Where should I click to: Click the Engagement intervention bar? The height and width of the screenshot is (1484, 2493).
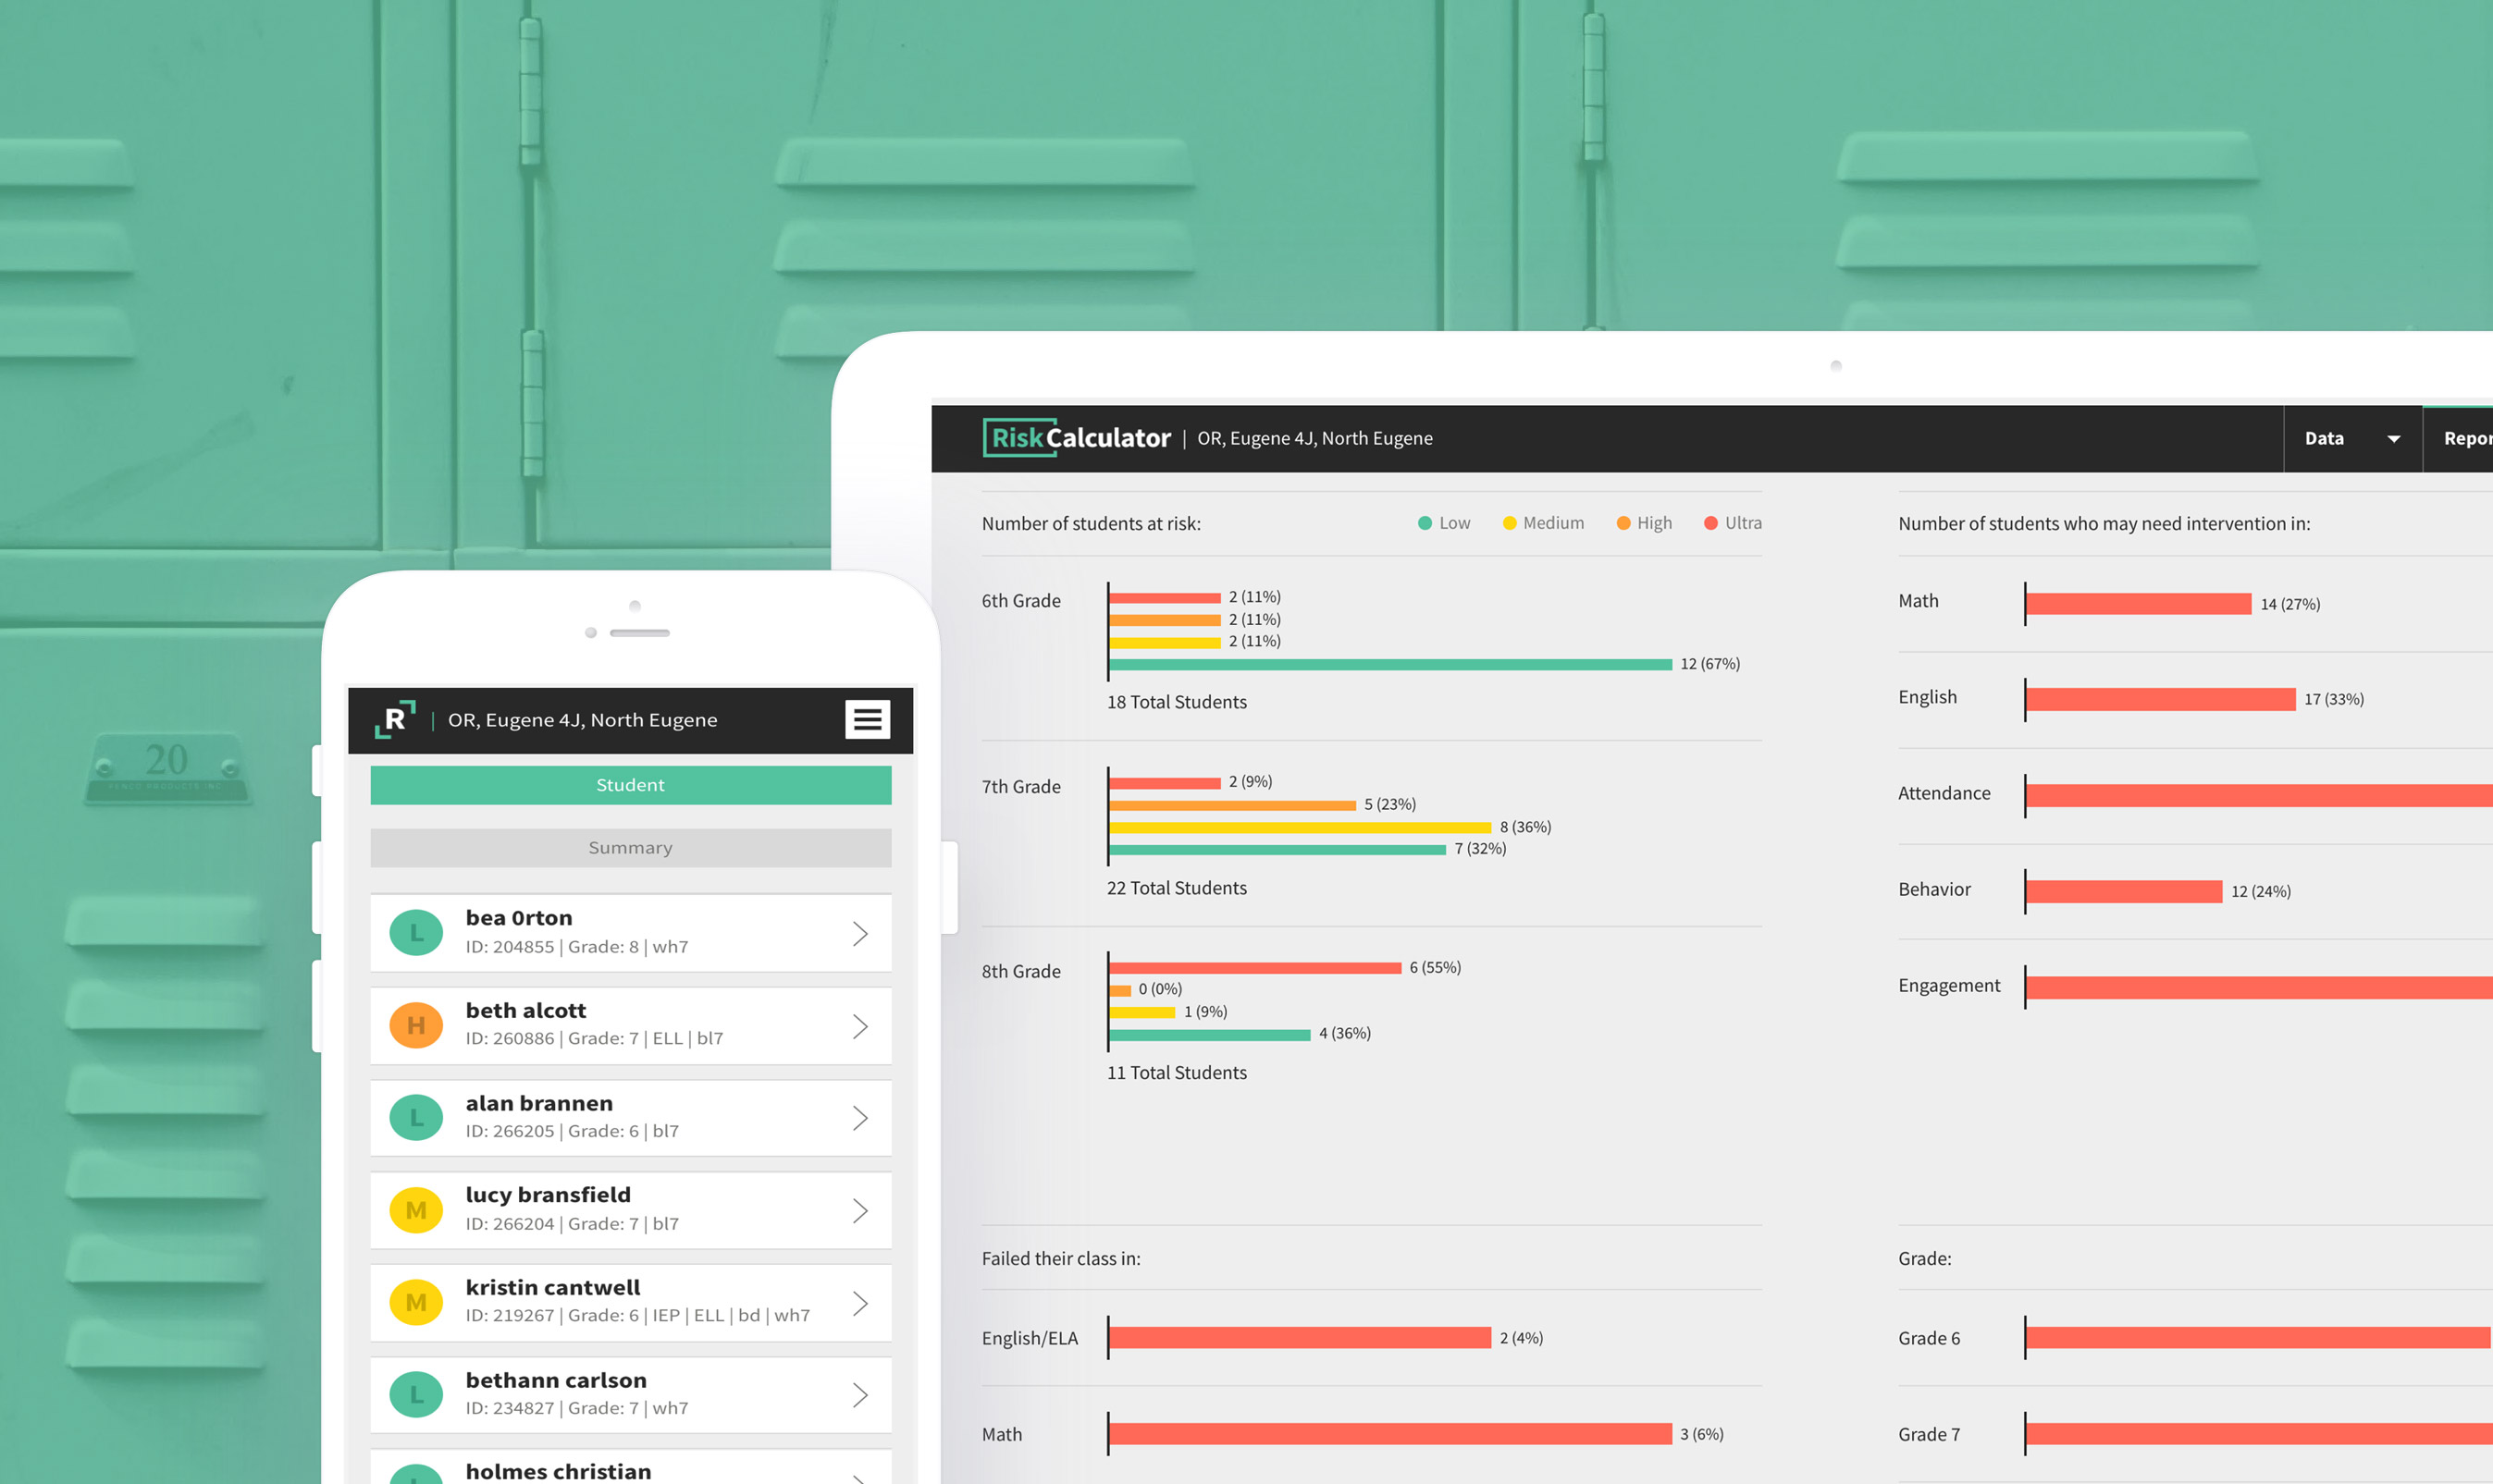(x=2260, y=987)
